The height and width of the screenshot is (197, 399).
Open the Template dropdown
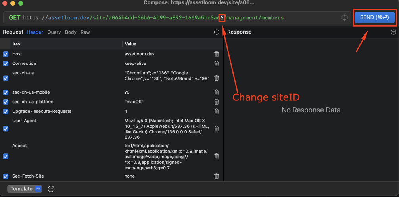(x=25, y=189)
